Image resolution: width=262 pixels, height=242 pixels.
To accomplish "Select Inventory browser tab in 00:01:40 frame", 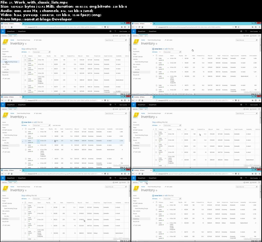I will 141,24.
